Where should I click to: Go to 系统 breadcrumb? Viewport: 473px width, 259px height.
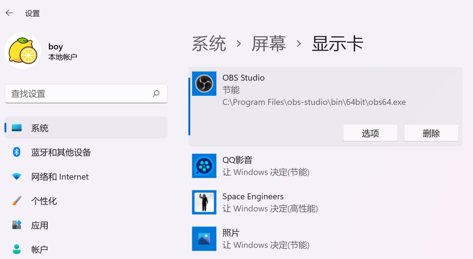coord(209,44)
